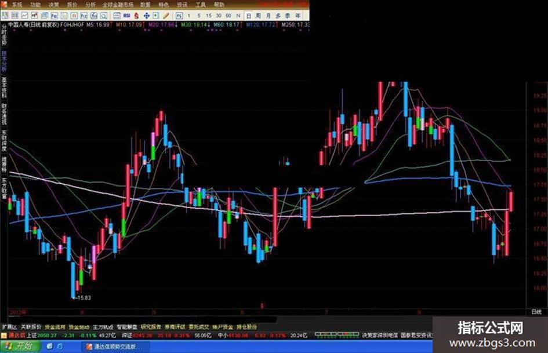This screenshot has height=353, width=548.
Task: Open the 报价 menu
Action: pos(72,5)
